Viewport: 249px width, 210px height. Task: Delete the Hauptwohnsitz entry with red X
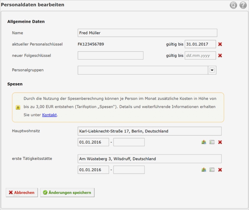(x=220, y=142)
